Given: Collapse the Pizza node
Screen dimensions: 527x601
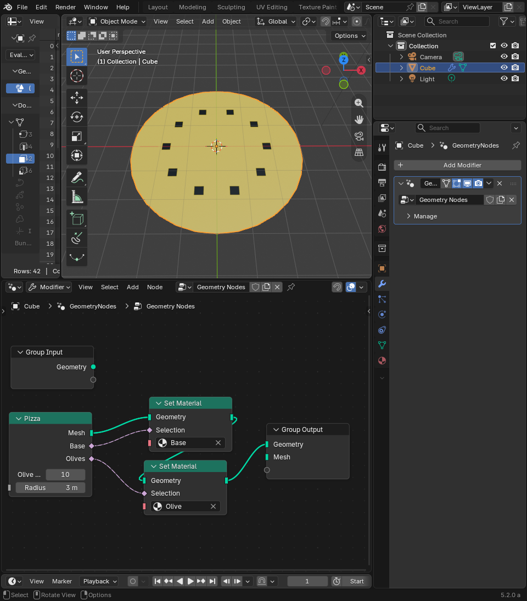Looking at the screenshot, I should click(19, 419).
